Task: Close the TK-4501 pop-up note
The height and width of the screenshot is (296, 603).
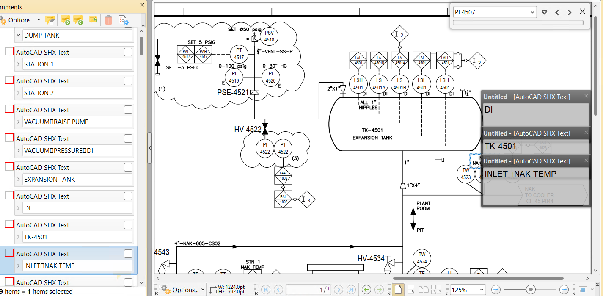Action: 586,132
